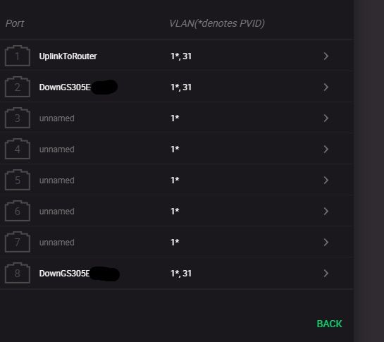
Task: Open port 8 details chevron arrow
Action: (x=326, y=274)
